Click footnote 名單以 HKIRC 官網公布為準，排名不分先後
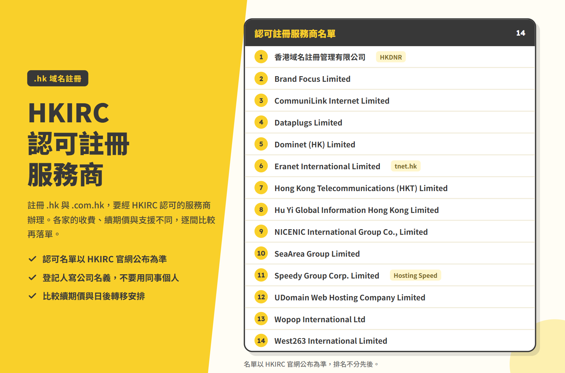The image size is (565, 373). point(311,364)
